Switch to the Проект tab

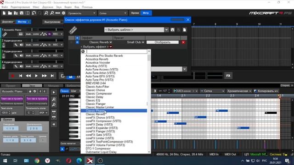point(11,86)
